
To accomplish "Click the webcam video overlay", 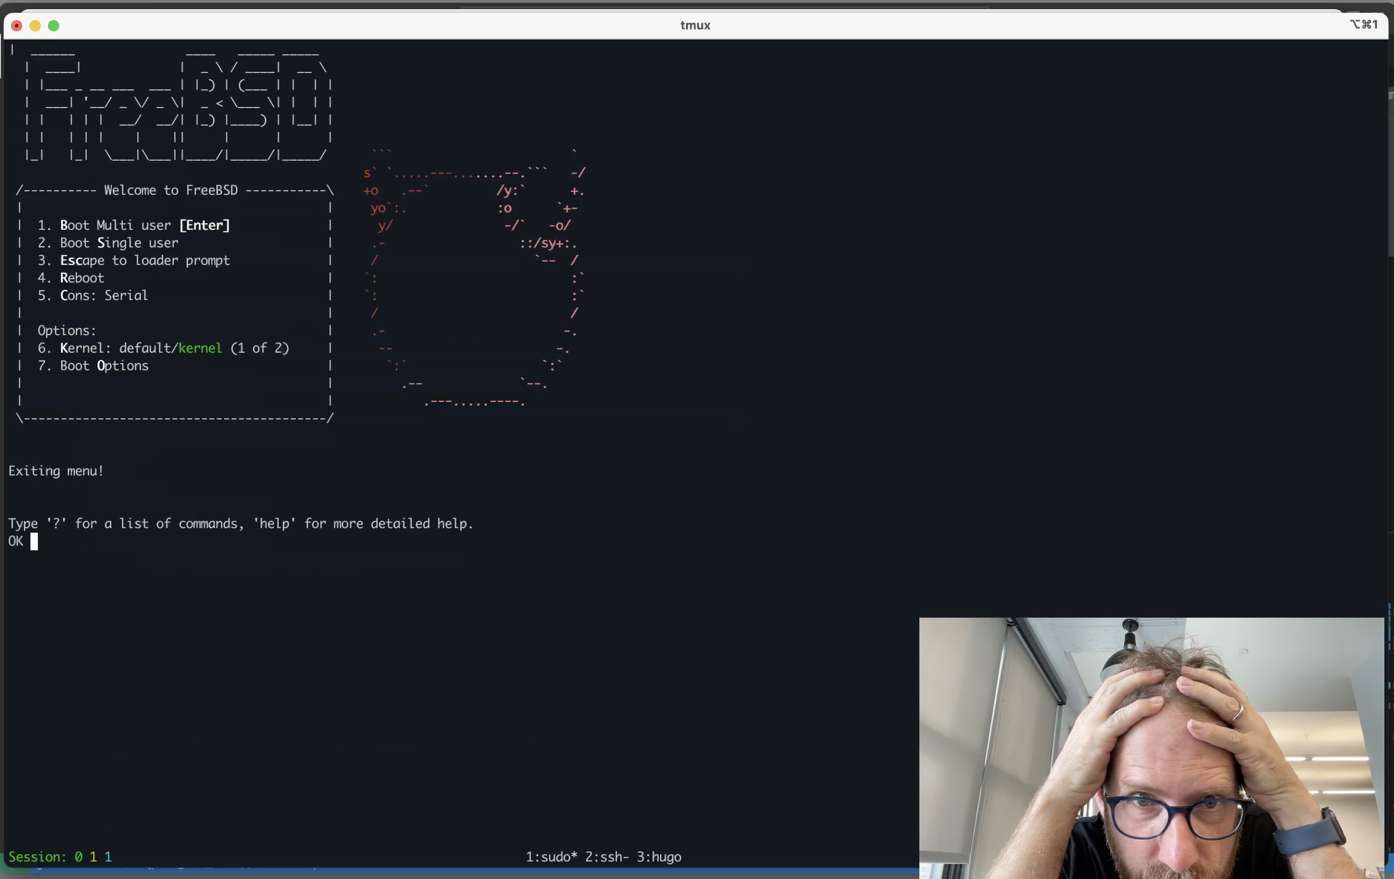I will (1152, 748).
